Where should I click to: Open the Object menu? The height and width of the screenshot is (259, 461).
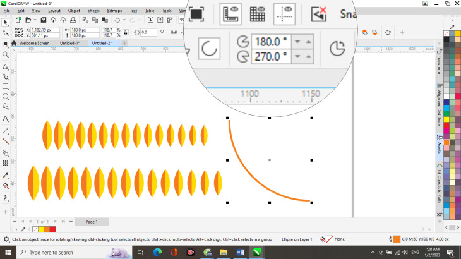pos(74,11)
